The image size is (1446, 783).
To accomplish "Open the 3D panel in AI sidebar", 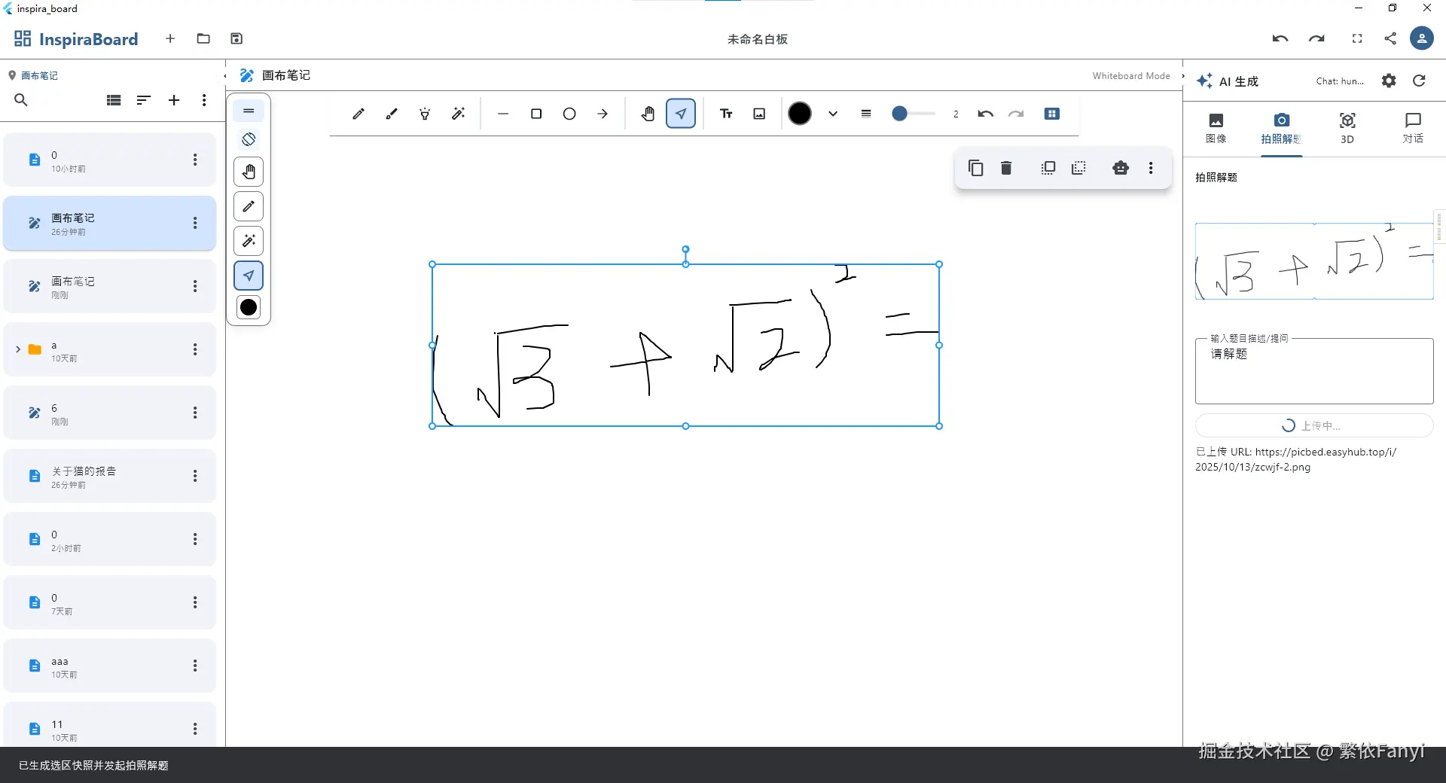I will click(x=1347, y=128).
